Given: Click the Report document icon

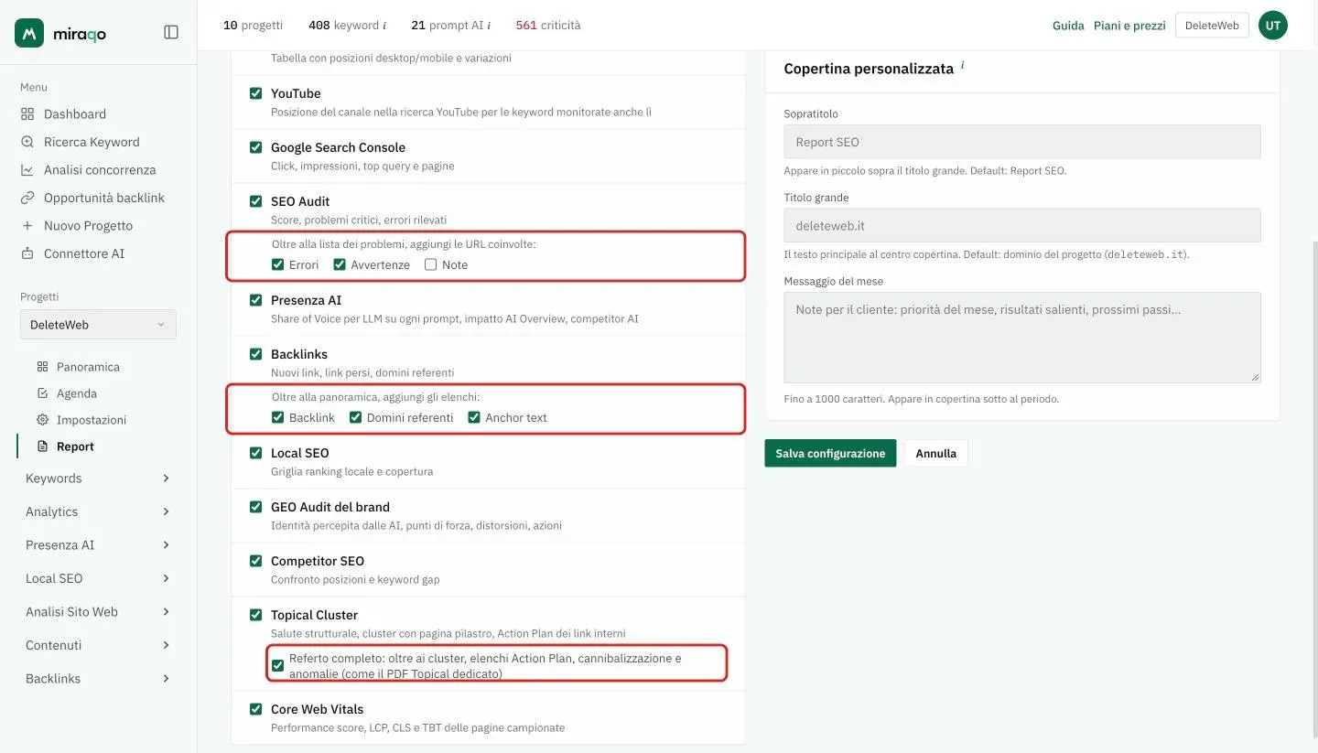Looking at the screenshot, I should pyautogui.click(x=42, y=446).
